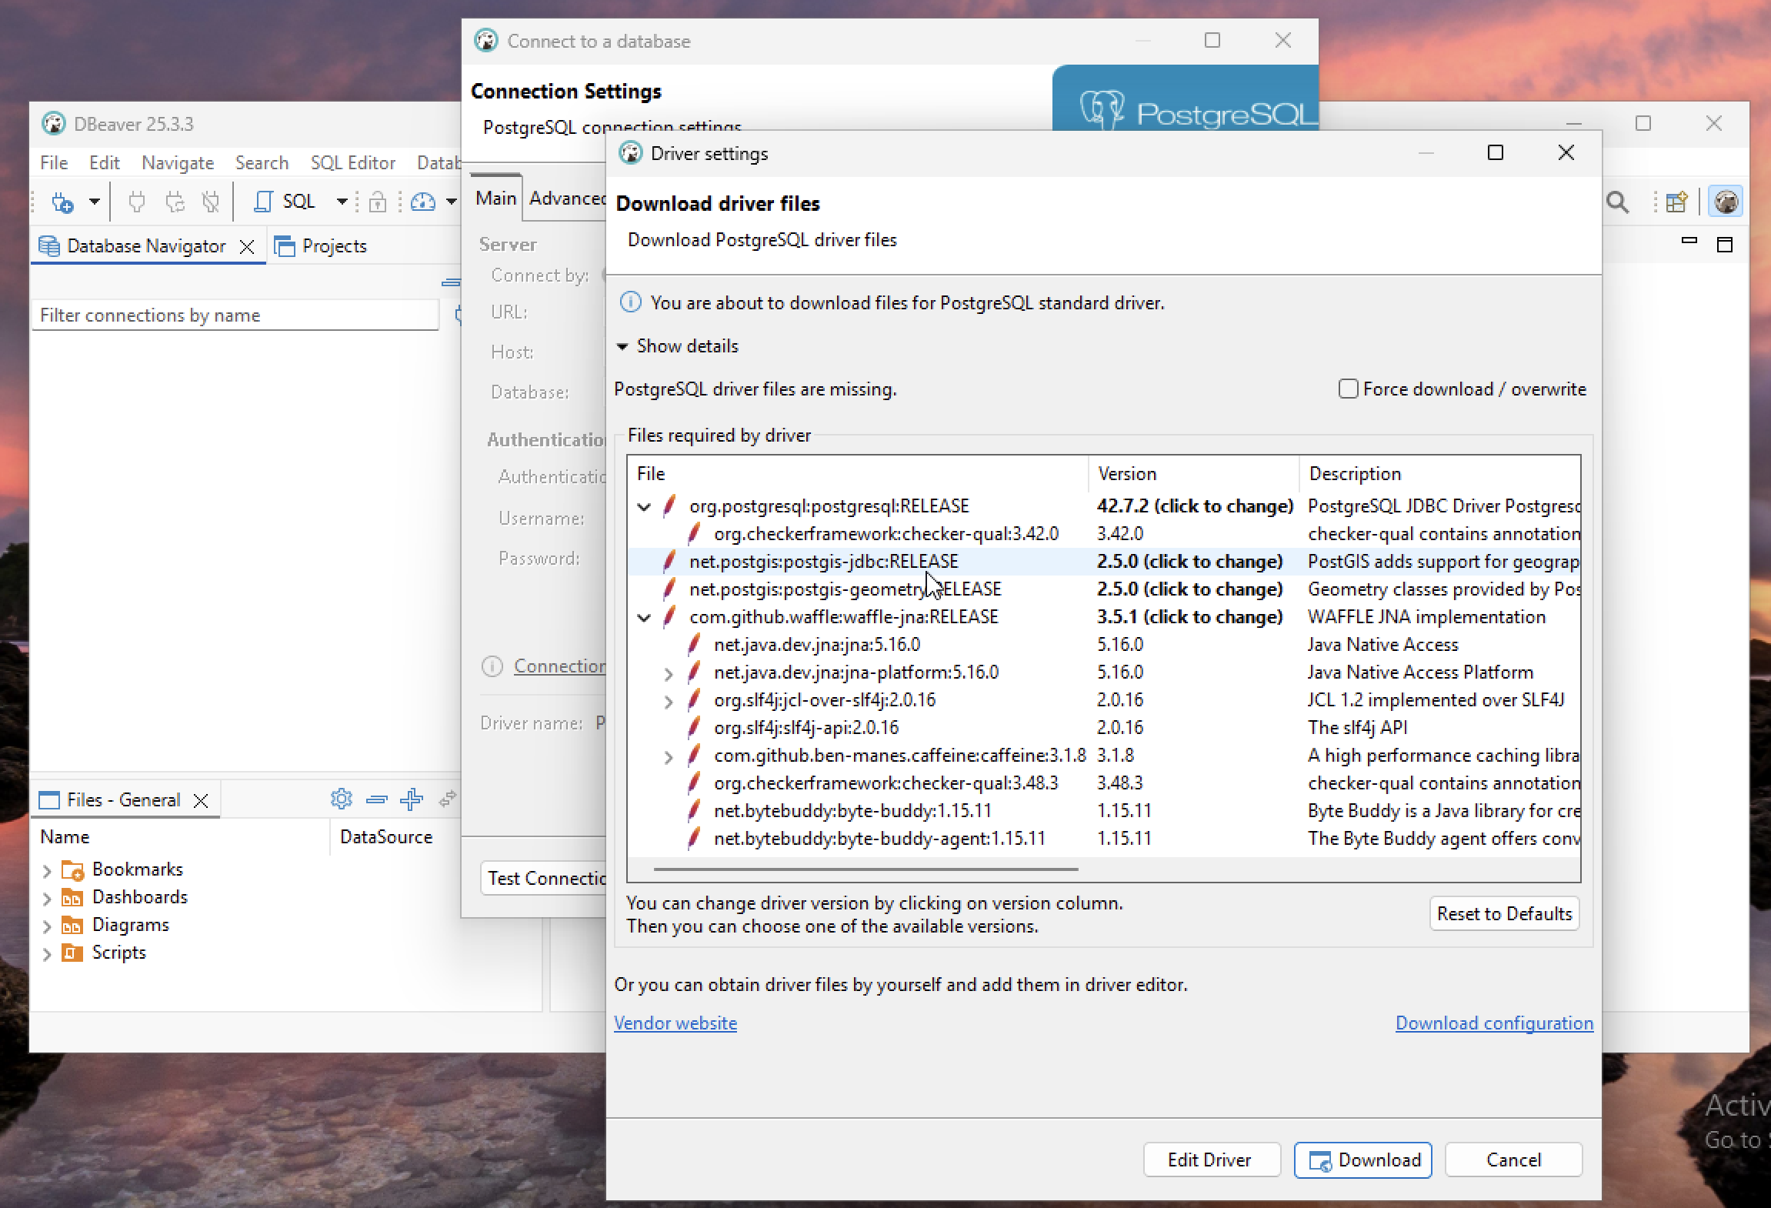Switch to the Projects tab
Viewport: 1771px width, 1208px height.
click(321, 246)
